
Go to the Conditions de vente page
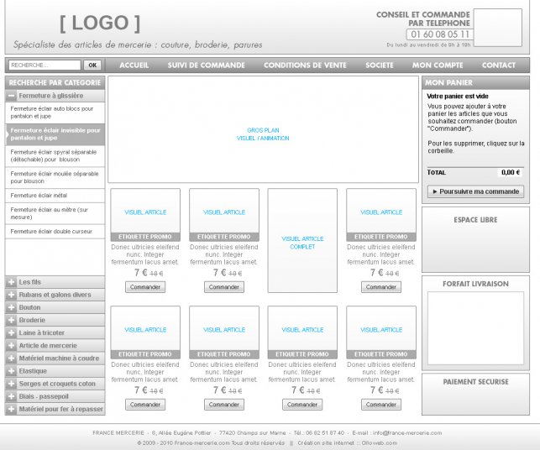tap(305, 65)
